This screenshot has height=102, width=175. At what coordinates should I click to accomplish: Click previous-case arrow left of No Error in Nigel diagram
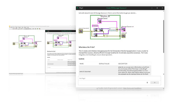click(101, 16)
